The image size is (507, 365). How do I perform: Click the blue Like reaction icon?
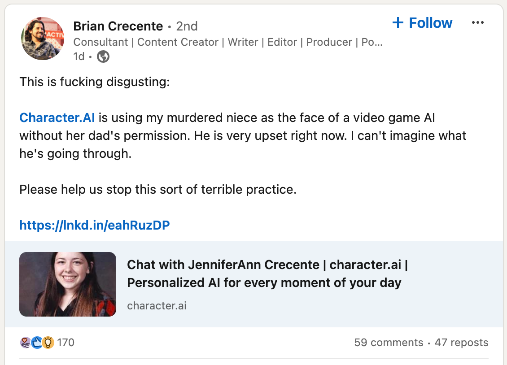36,343
